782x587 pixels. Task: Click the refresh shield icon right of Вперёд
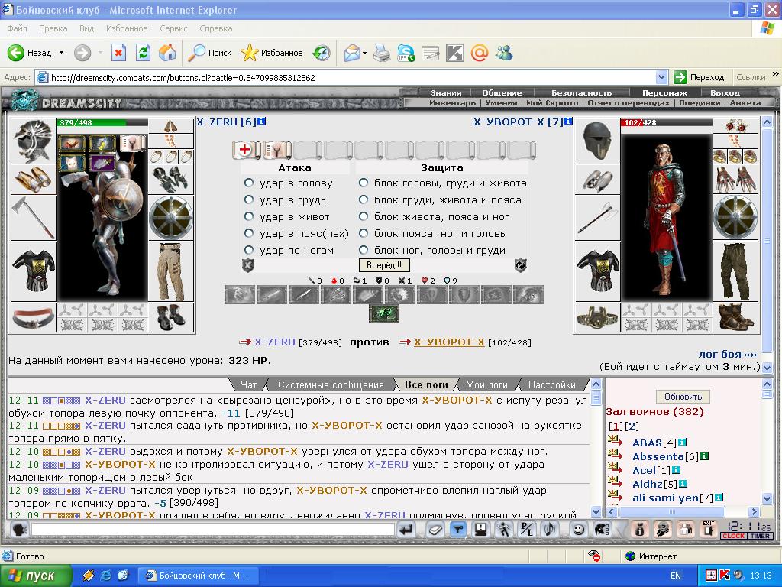coord(520,265)
